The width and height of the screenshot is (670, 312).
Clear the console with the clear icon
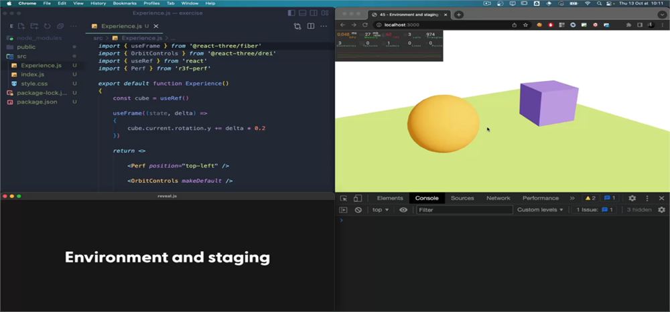358,210
